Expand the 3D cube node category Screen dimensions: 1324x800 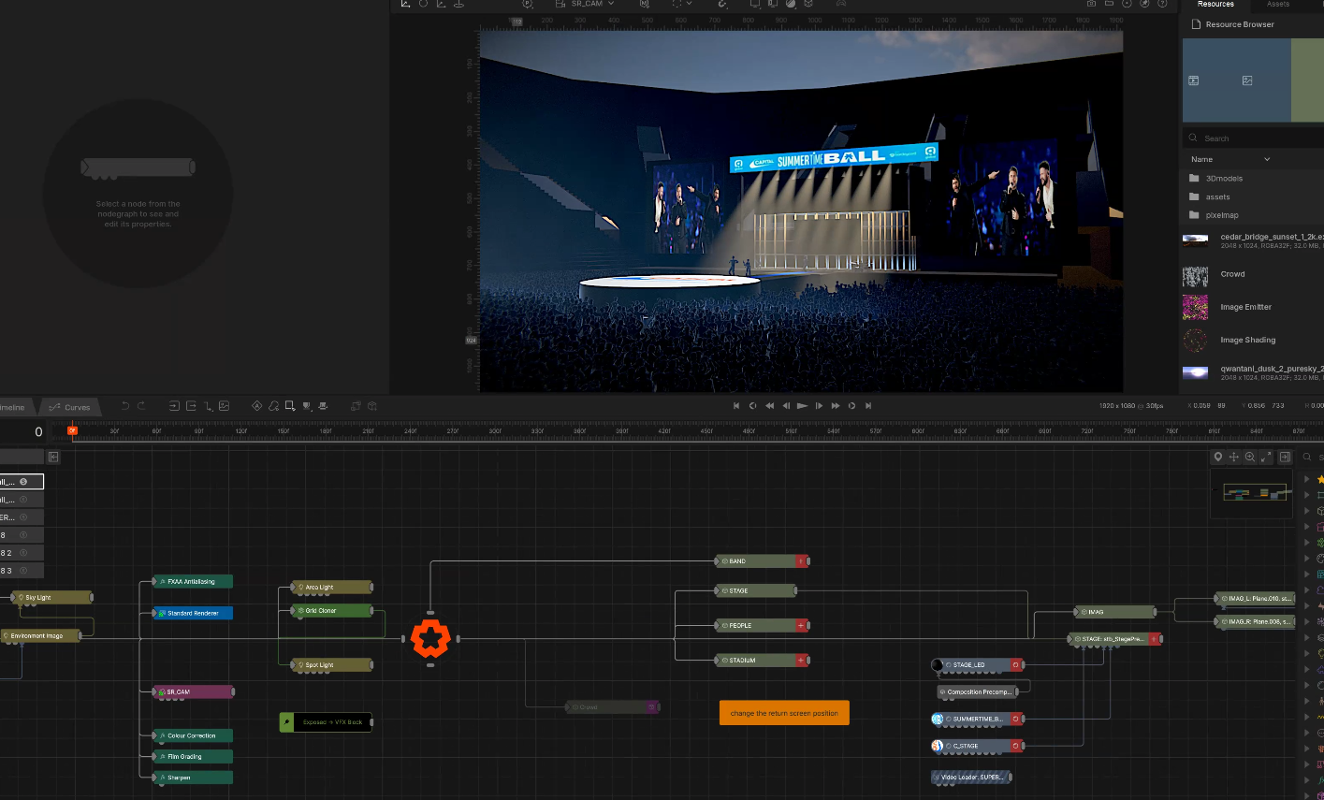click(x=1307, y=511)
